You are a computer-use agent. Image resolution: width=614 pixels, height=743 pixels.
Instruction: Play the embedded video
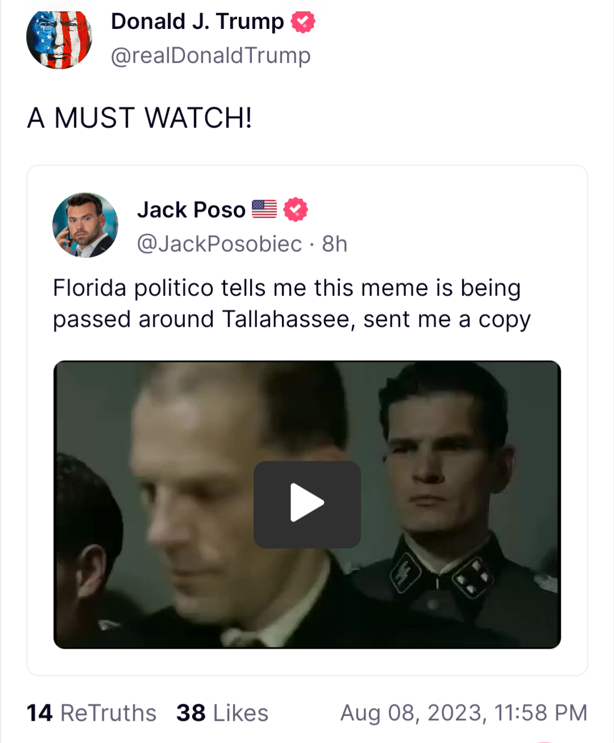[307, 504]
